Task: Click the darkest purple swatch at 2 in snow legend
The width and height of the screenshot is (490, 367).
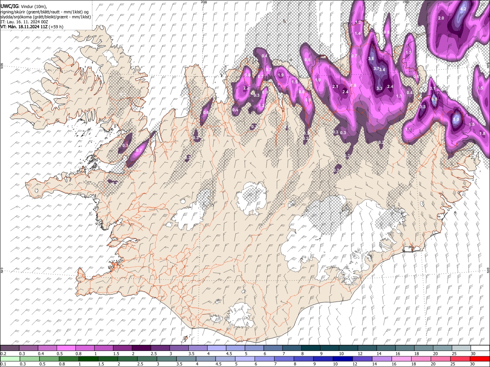Action: 141,348
